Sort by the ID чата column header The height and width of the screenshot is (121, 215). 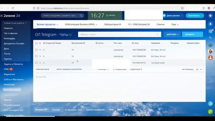coord(135,43)
